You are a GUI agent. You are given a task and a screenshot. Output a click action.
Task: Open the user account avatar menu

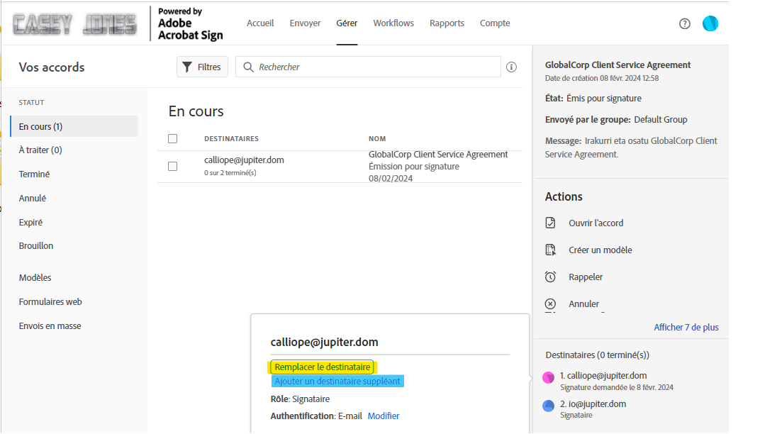coord(710,23)
